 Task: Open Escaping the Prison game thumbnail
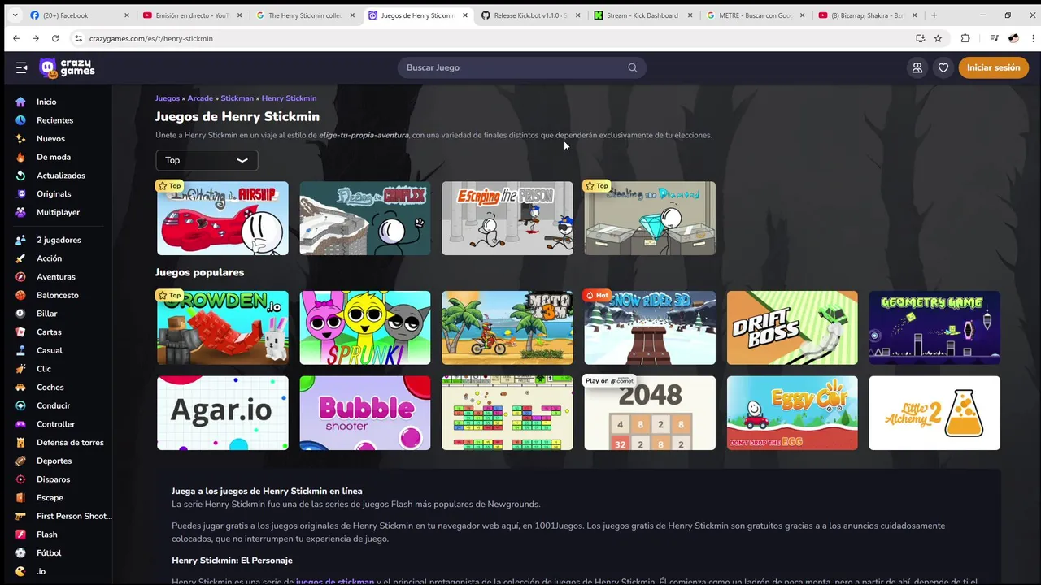[x=507, y=218]
